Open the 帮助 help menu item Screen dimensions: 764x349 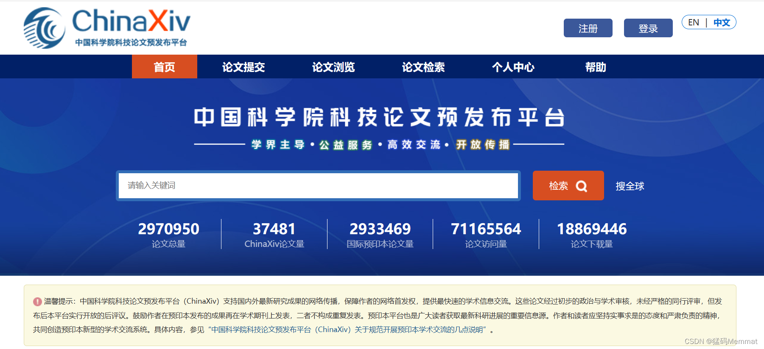(596, 67)
